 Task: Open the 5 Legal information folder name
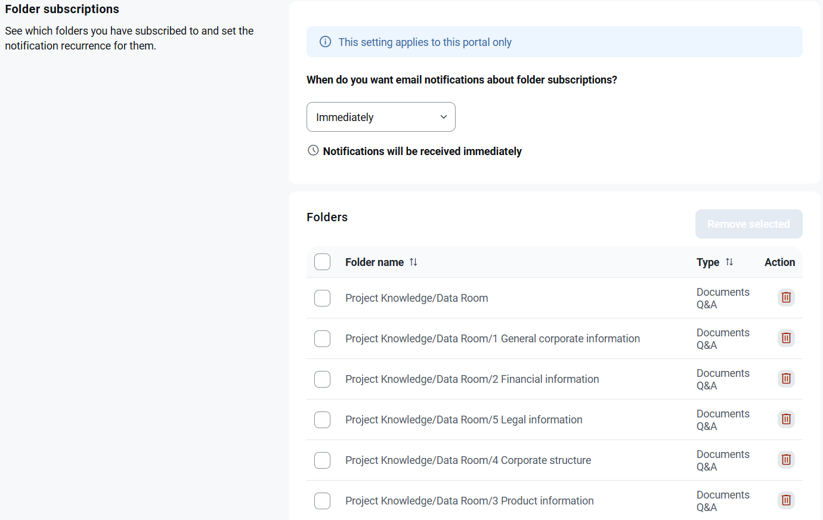click(x=464, y=420)
